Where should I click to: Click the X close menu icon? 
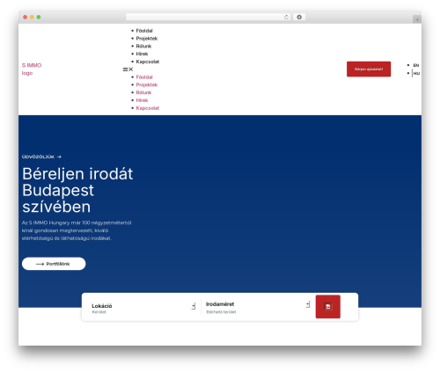[131, 69]
